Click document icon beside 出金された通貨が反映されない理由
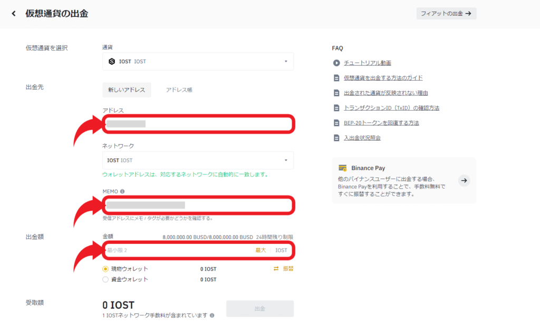 (x=336, y=93)
